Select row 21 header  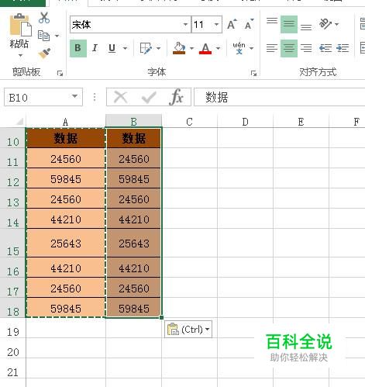coord(12,368)
